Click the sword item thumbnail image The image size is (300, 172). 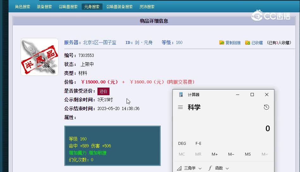[40, 57]
